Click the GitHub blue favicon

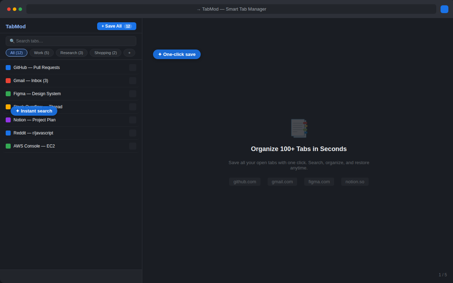[8, 68]
